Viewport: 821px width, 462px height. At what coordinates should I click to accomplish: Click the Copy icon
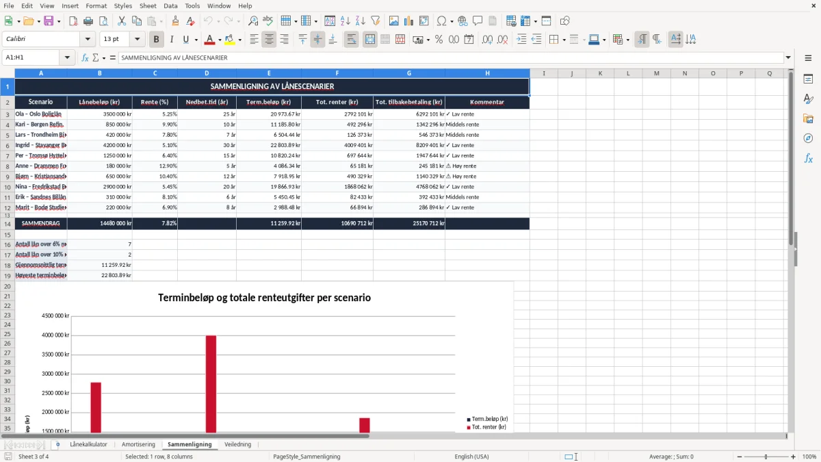(137, 21)
